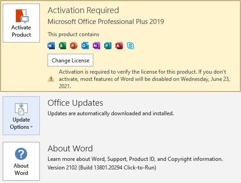
Task: Click the Update Options dropdown arrow
Action: pyautogui.click(x=31, y=127)
